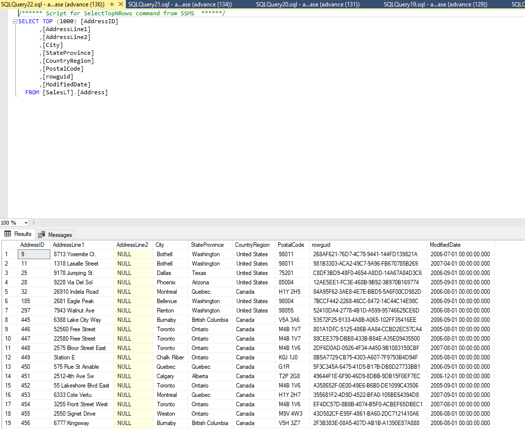Select the Results tab
This screenshot has width=525, height=429.
(x=18, y=234)
